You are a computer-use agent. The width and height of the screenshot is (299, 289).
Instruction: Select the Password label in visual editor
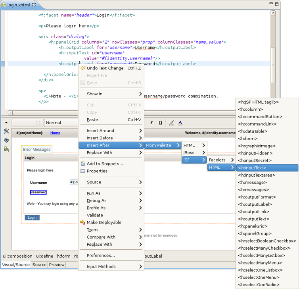click(38, 192)
